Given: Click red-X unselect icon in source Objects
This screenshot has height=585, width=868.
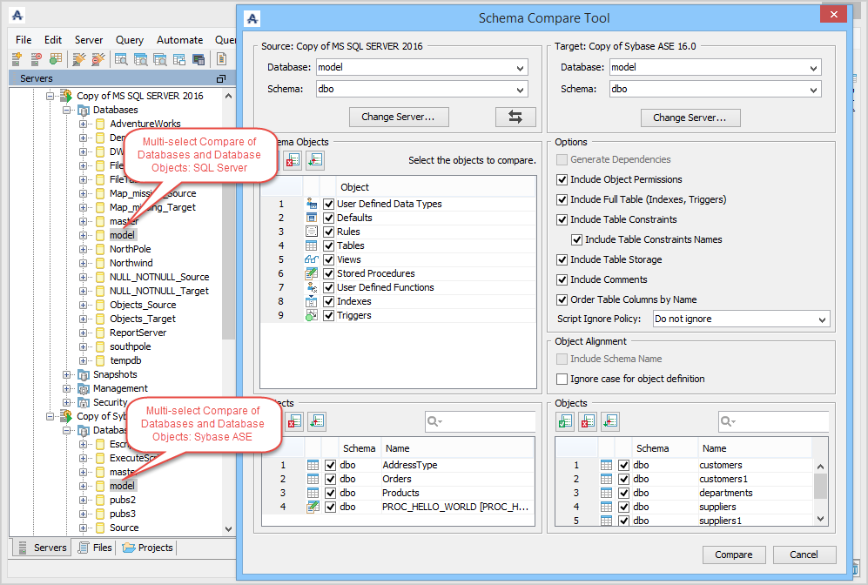Looking at the screenshot, I should pyautogui.click(x=294, y=421).
